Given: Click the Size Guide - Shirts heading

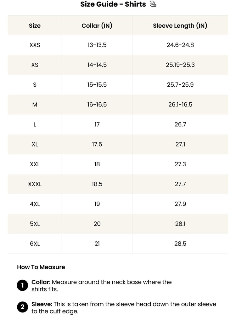Looking at the screenshot, I should pyautogui.click(x=113, y=4).
